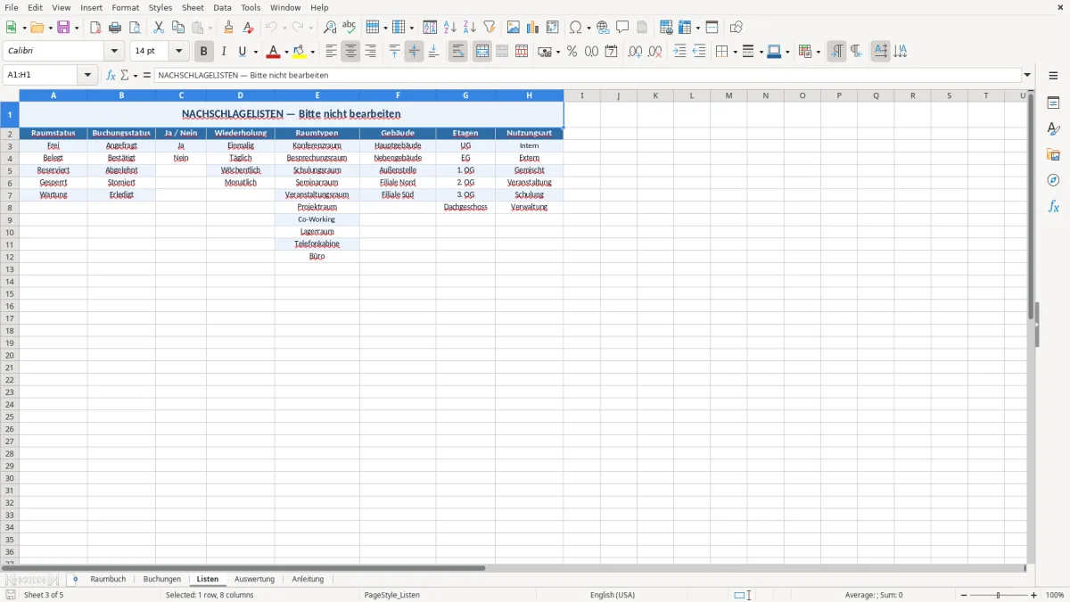This screenshot has width=1070, height=602.
Task: Apply the yellow background color swatch
Action: pos(300,52)
